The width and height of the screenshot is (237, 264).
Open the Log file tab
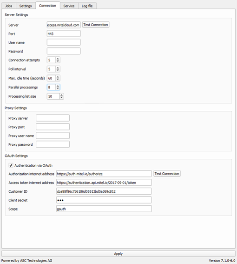click(87, 6)
